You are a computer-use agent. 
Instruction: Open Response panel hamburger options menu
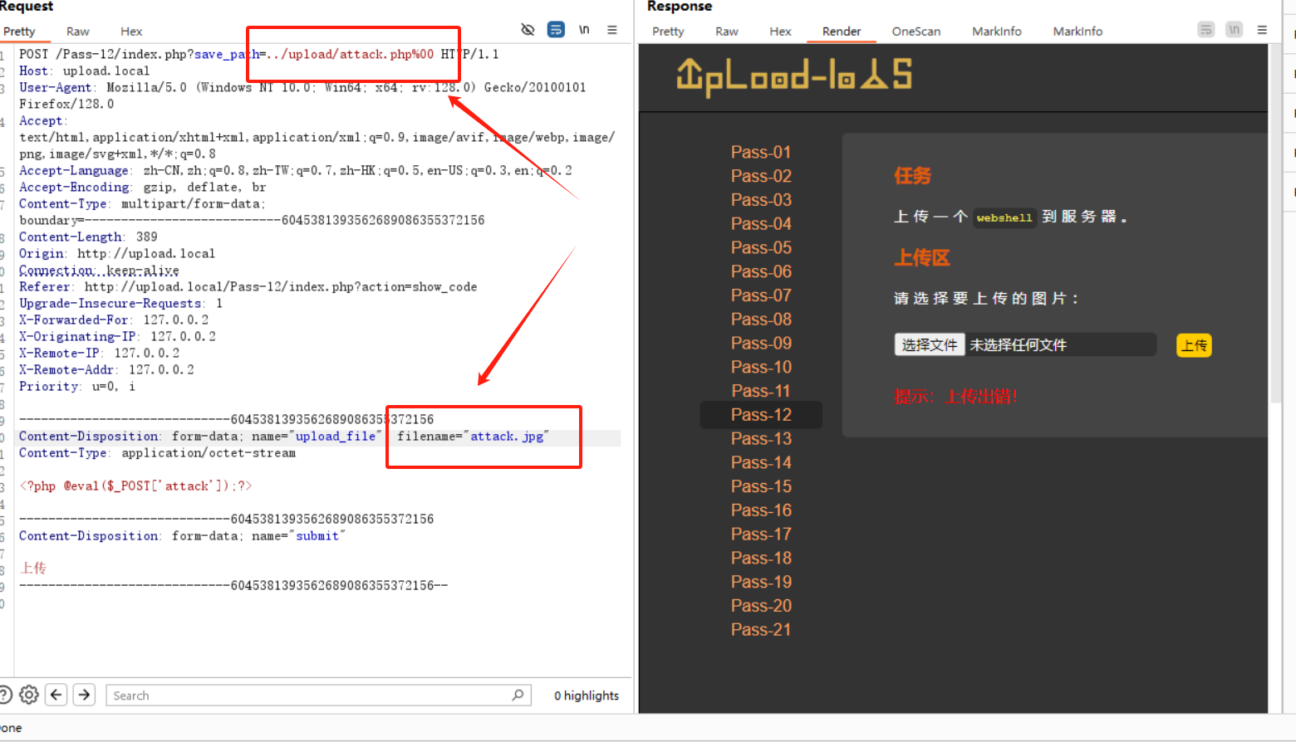pos(1262,30)
